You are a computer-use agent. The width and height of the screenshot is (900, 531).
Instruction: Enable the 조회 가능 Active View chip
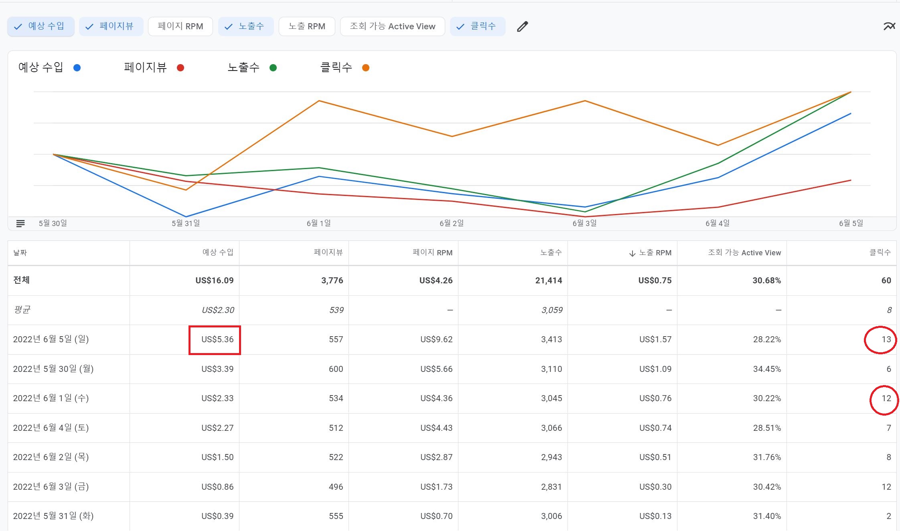392,26
